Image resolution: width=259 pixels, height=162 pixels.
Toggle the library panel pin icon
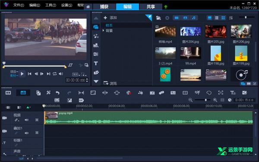click(149, 17)
